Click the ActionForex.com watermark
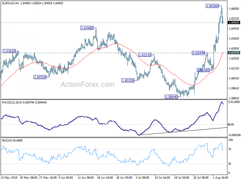241x181 pixels. click(x=88, y=84)
